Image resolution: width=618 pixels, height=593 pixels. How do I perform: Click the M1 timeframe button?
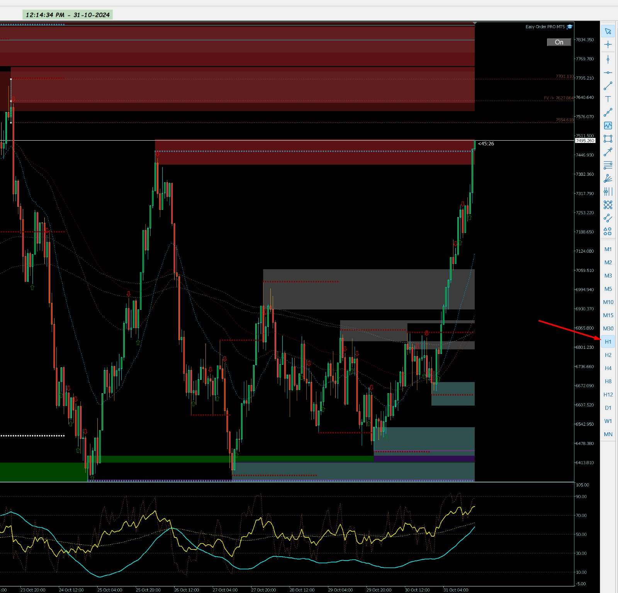click(x=608, y=249)
